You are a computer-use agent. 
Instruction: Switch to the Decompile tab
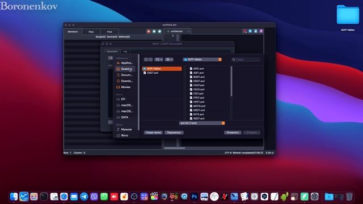click(x=112, y=52)
